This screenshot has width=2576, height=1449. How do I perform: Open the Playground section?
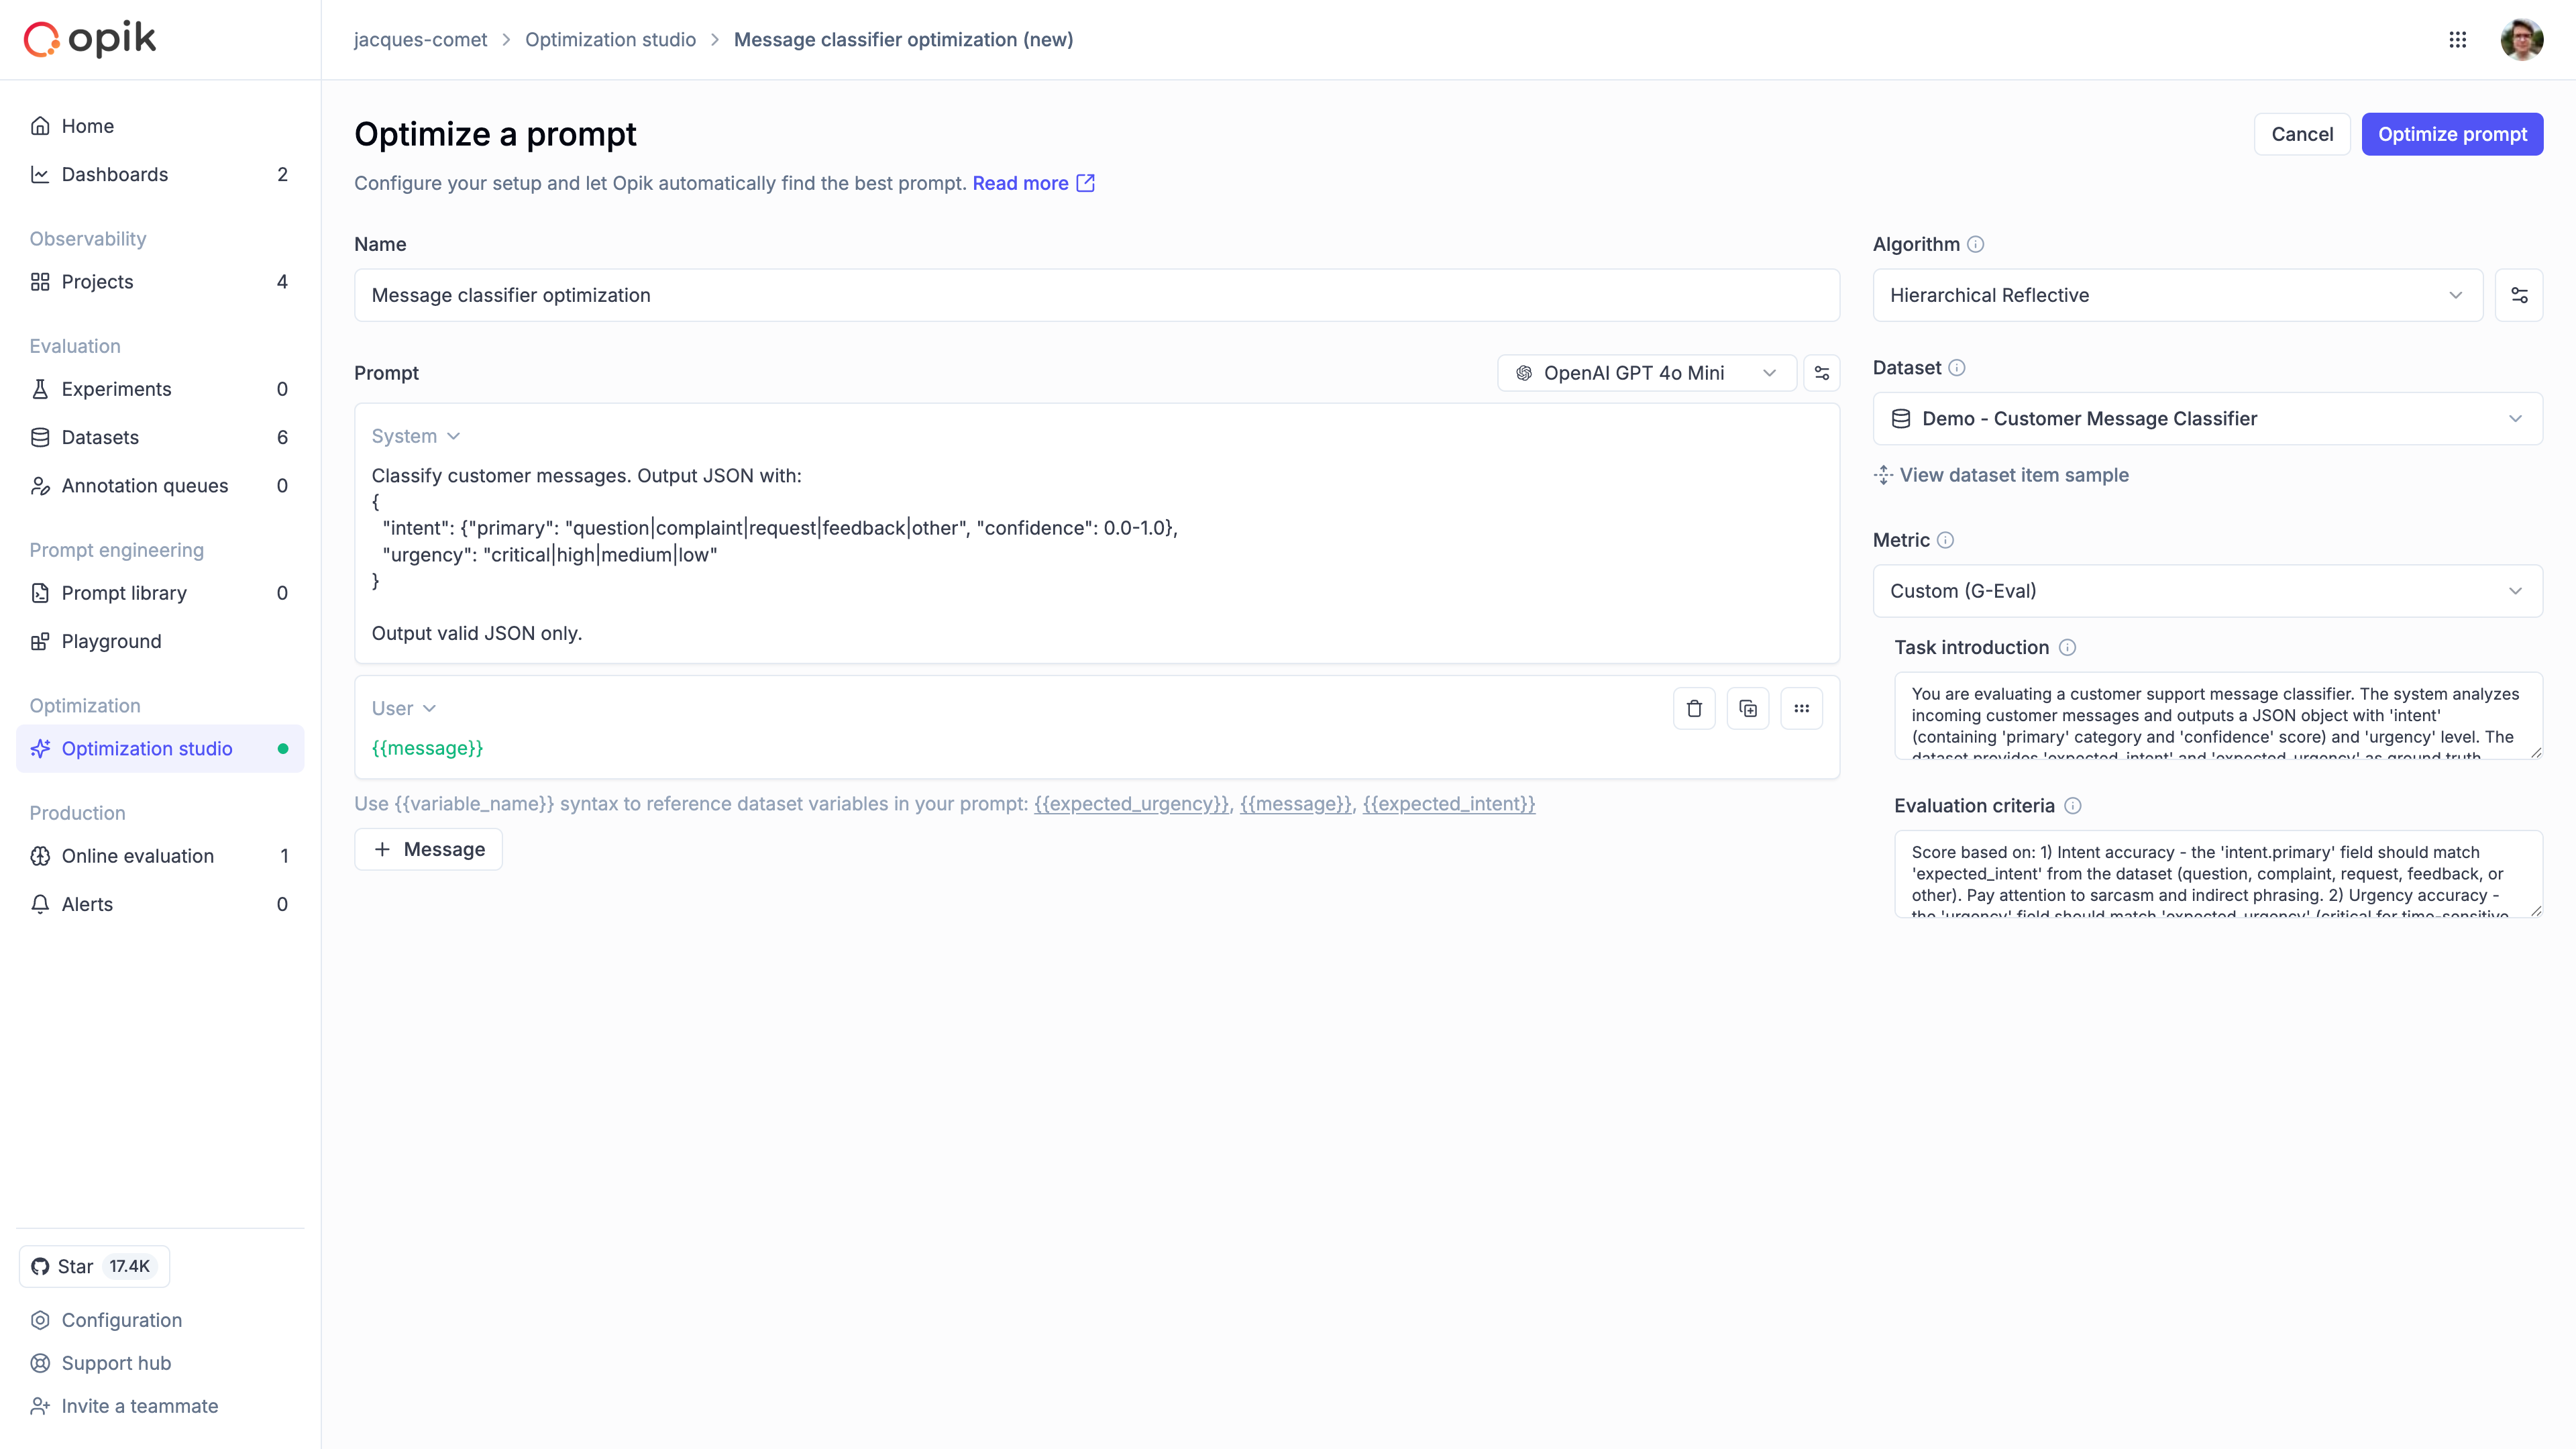(111, 641)
